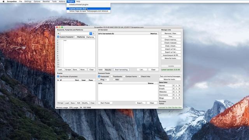Click the L button for Comments list
Image resolution: width=249 pixels, height=140 pixels.
click(x=177, y=95)
